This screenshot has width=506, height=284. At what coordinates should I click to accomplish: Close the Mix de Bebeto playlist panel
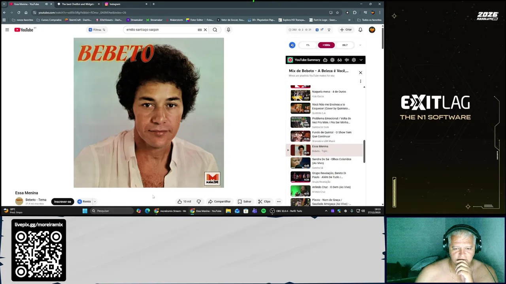point(361,73)
